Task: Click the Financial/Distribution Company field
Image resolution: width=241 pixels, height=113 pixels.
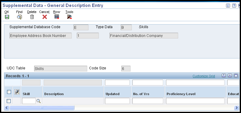Action: pos(144,35)
